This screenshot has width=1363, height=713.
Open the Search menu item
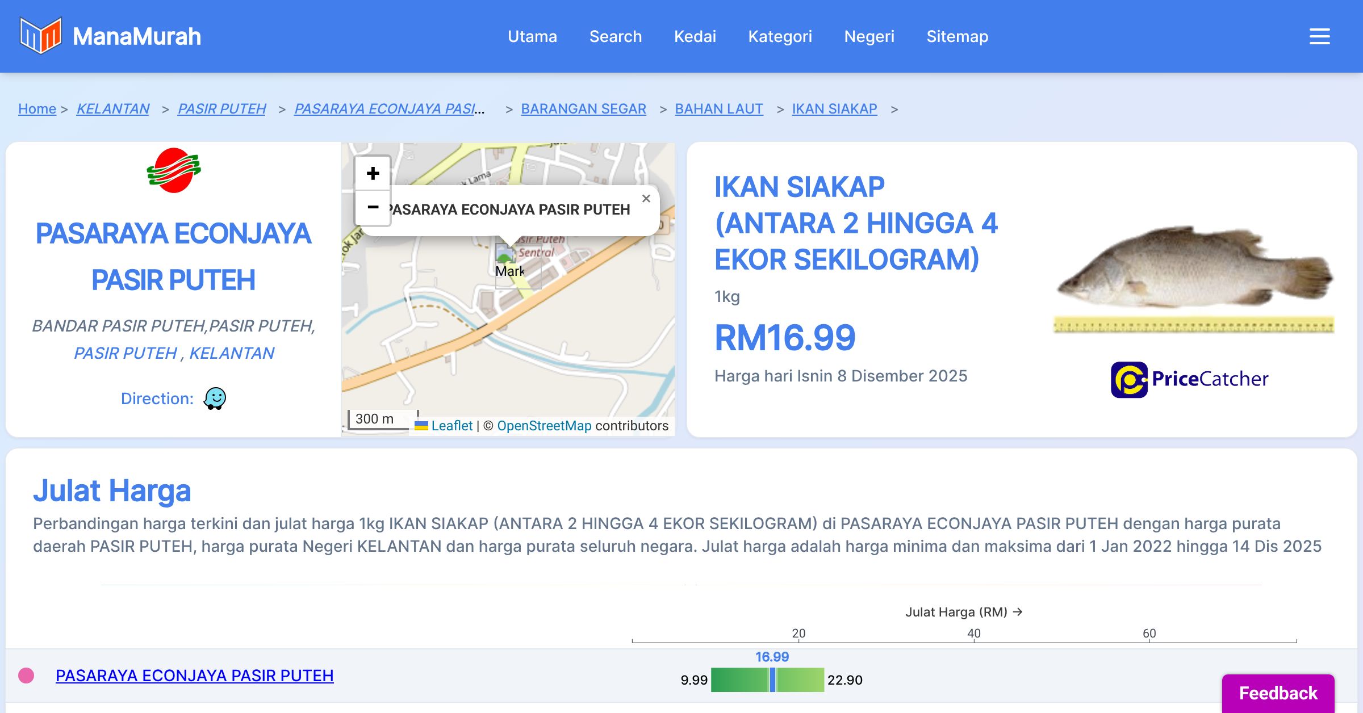tap(615, 36)
